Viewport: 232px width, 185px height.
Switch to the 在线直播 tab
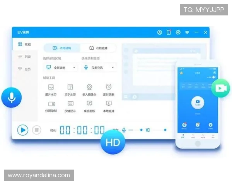click(x=98, y=48)
